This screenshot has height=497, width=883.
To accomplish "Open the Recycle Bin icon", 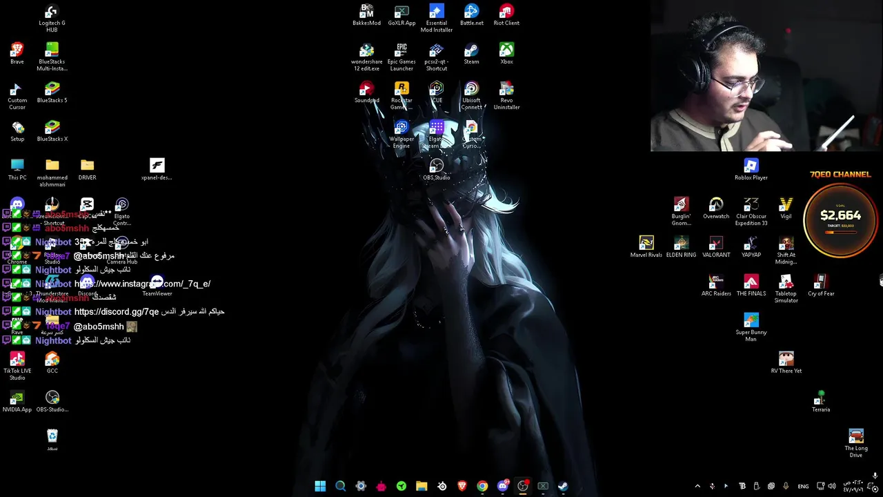I will [52, 440].
